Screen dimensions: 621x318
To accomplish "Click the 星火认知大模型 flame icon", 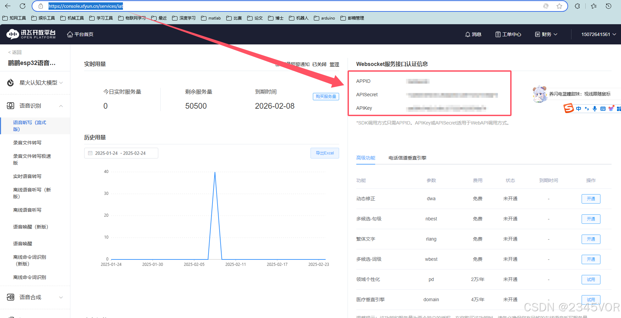I will (x=10, y=82).
